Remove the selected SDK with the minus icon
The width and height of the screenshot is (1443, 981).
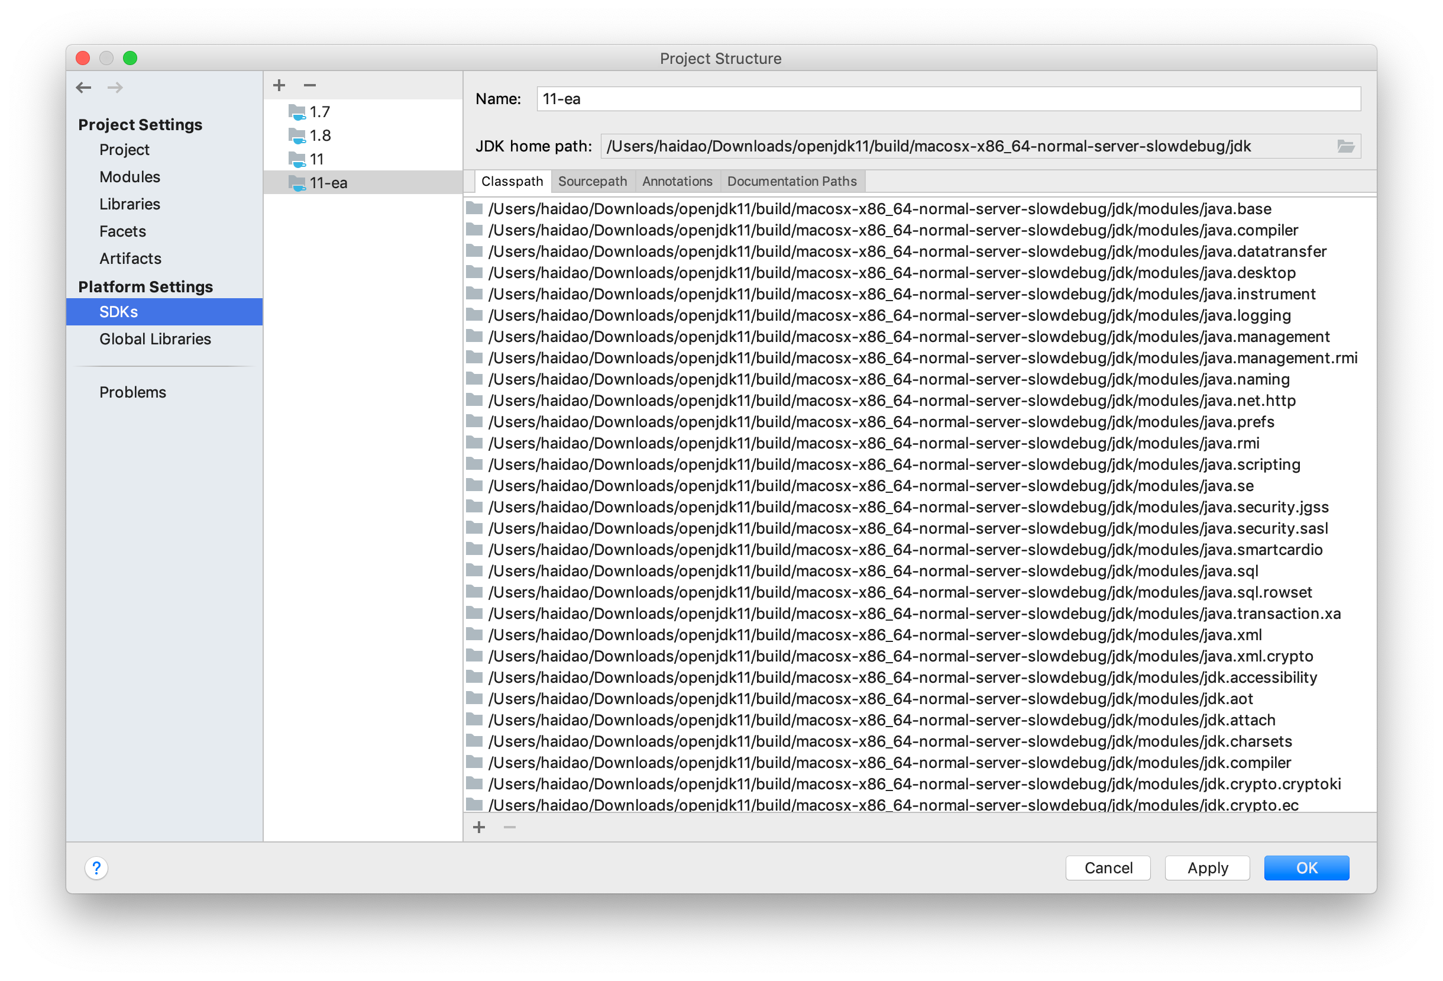click(x=310, y=85)
